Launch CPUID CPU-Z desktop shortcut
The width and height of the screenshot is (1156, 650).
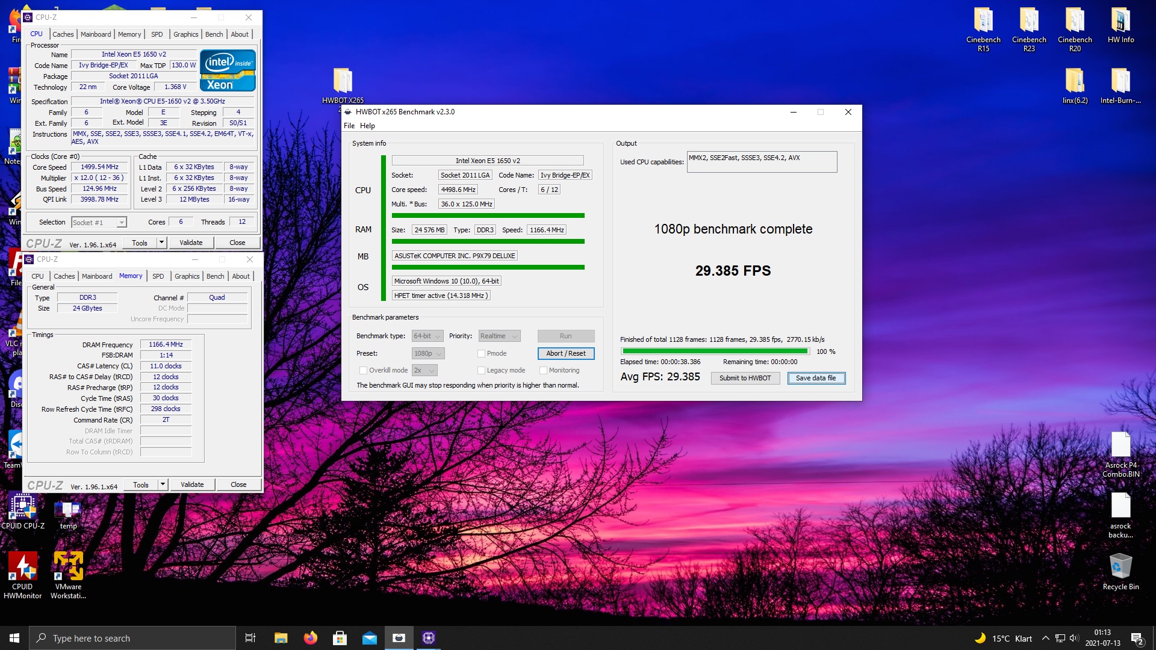coord(23,512)
